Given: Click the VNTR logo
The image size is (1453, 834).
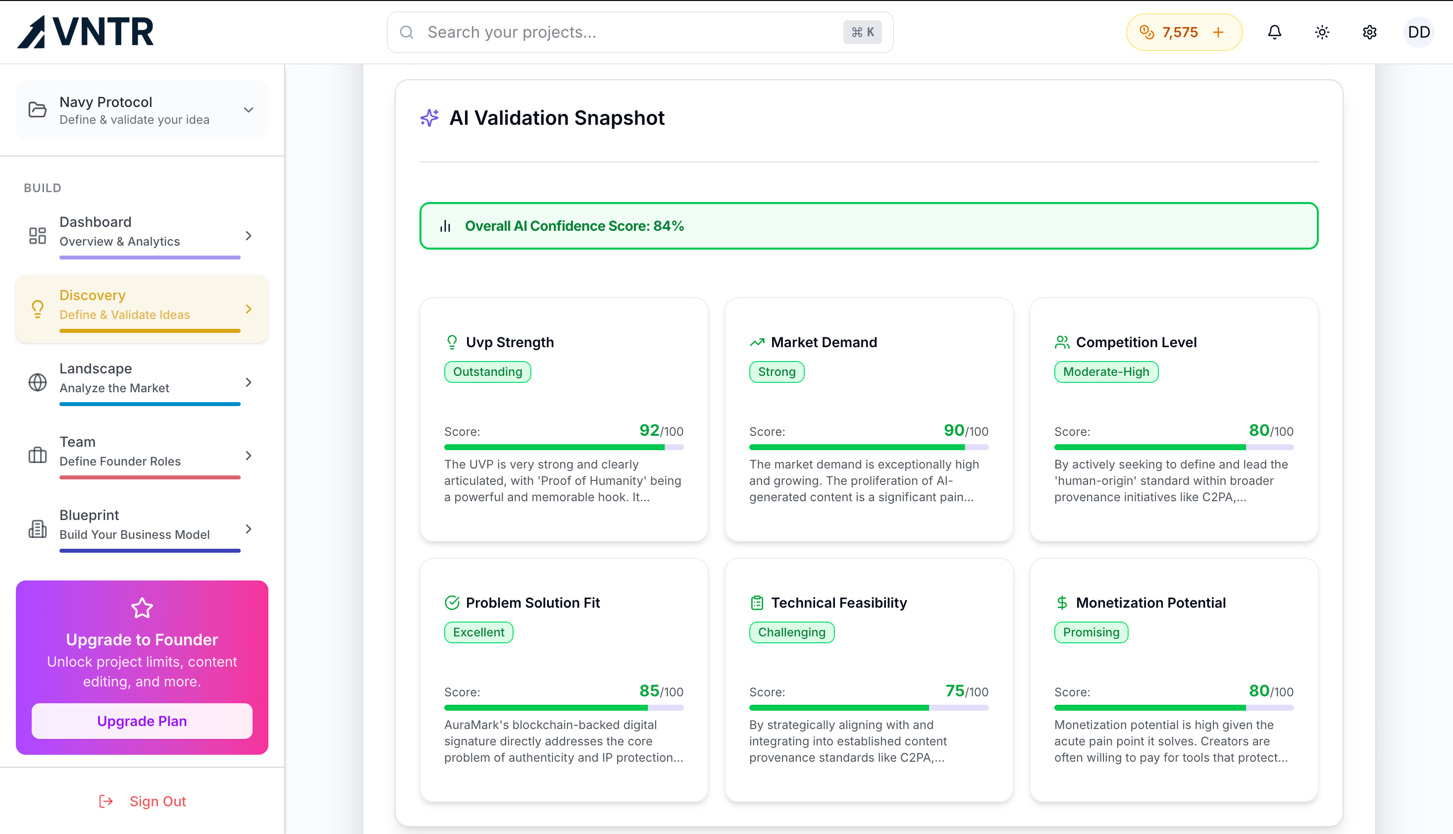Looking at the screenshot, I should pyautogui.click(x=86, y=32).
